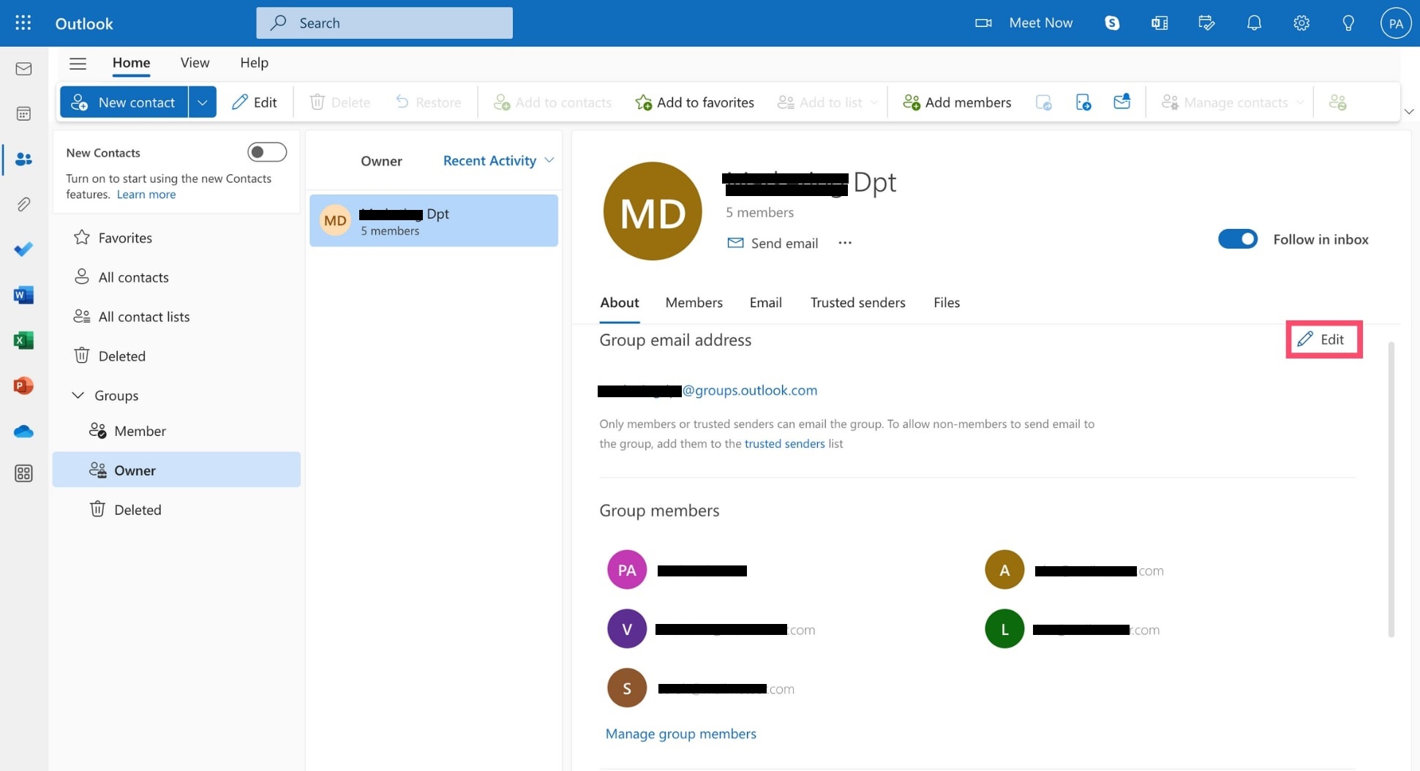Image resolution: width=1420 pixels, height=771 pixels.
Task: Open PA account avatar menu
Action: coord(1396,23)
